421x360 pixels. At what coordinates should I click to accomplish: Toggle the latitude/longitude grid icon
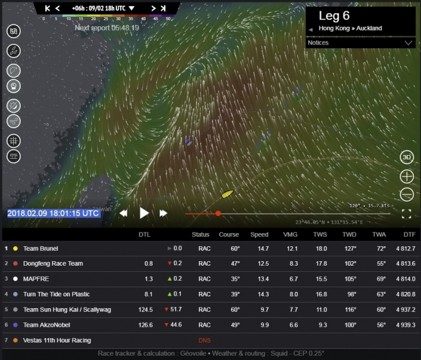click(x=14, y=141)
